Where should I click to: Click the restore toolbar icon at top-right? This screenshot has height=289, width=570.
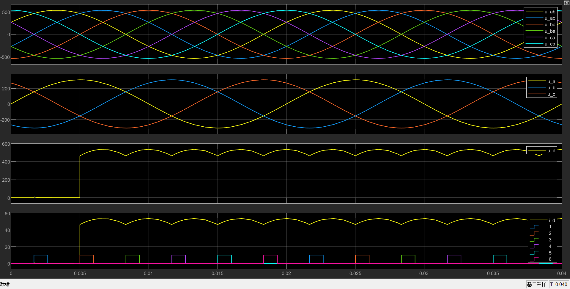(566, 3)
